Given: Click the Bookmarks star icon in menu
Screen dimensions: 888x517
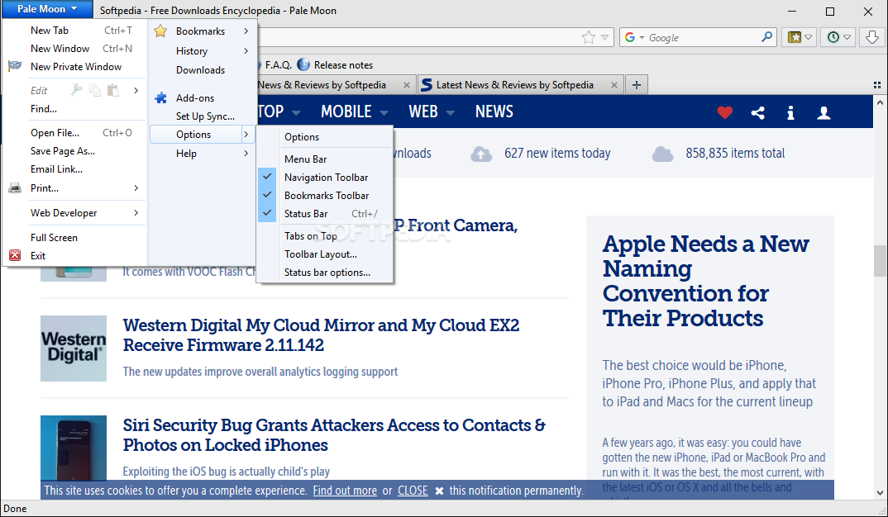Looking at the screenshot, I should pos(161,31).
